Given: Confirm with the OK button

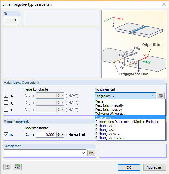Looking at the screenshot, I should 129,167.
